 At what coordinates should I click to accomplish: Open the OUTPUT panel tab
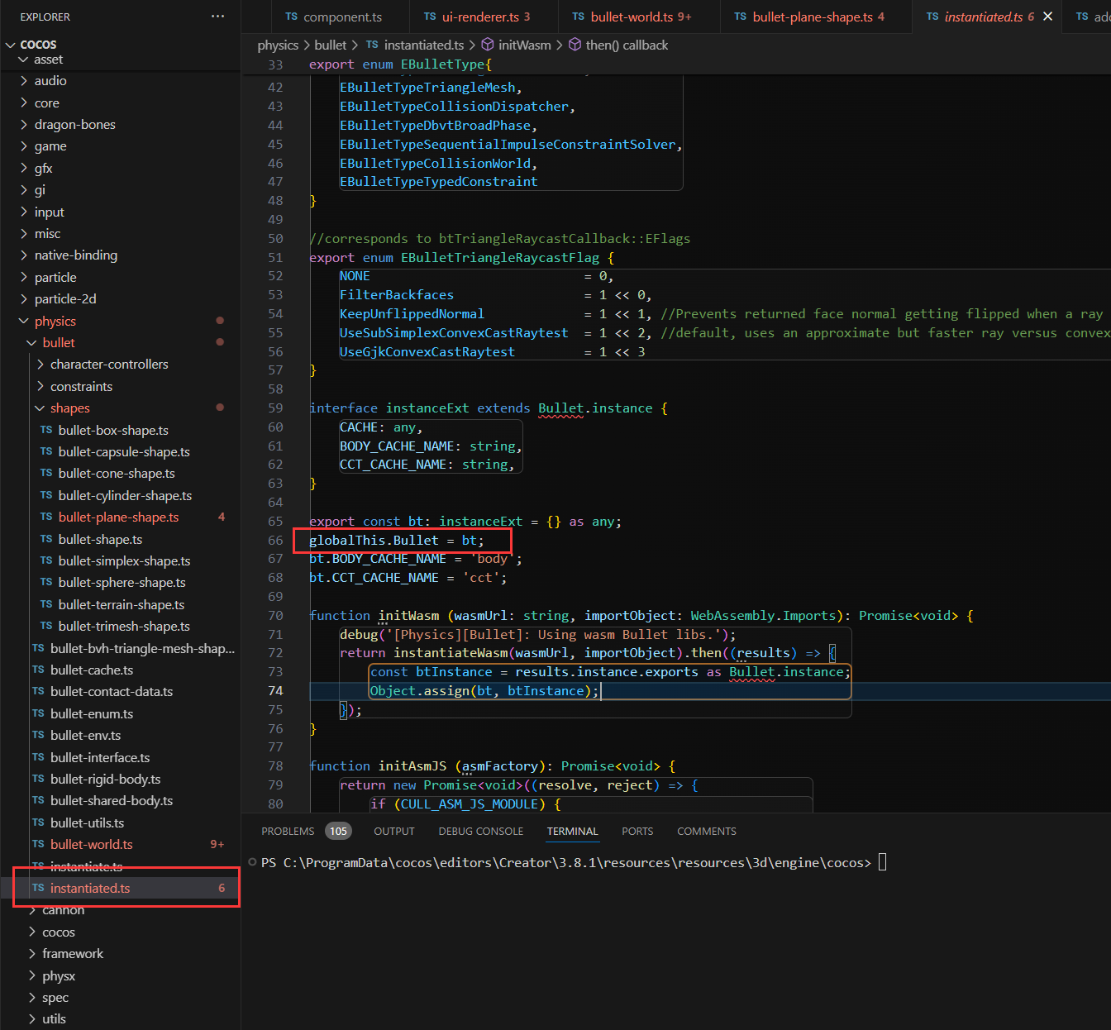coord(393,831)
